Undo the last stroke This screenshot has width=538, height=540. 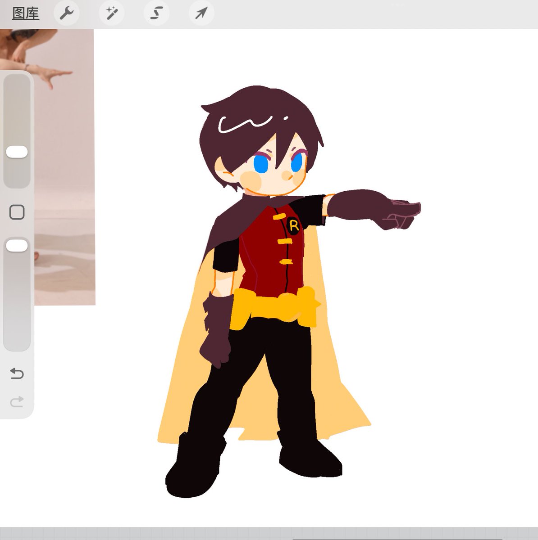[17, 373]
